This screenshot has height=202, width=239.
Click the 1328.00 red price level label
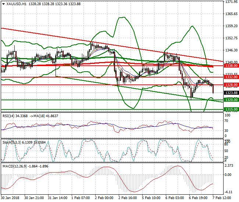coord(231,85)
